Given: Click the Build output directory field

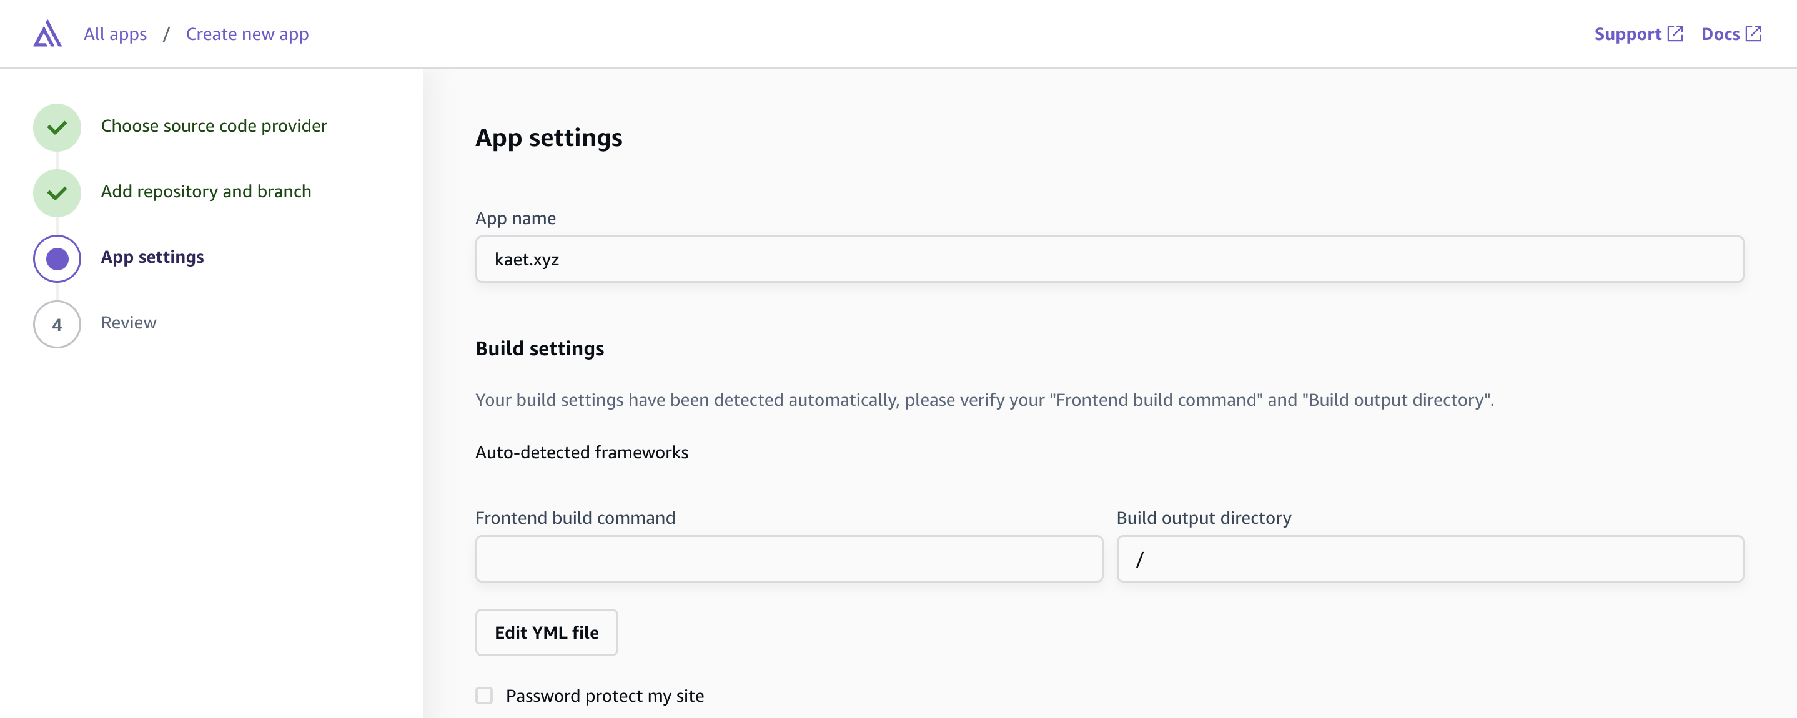Looking at the screenshot, I should tap(1430, 558).
